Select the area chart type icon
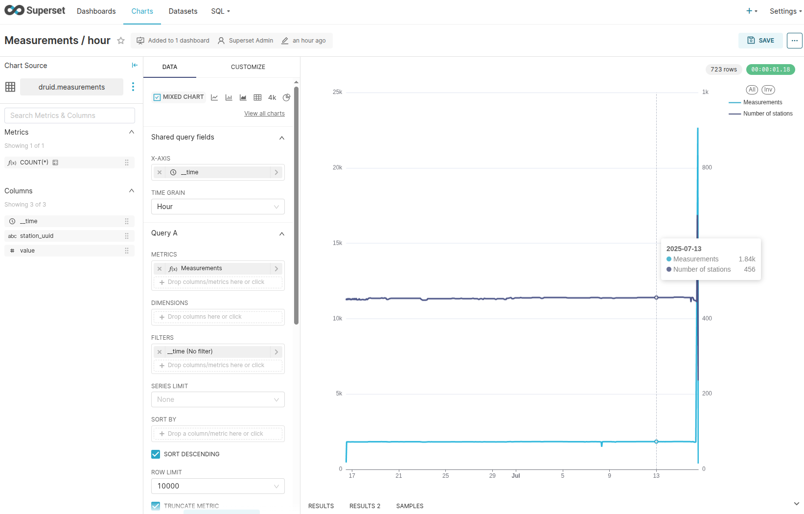 (x=243, y=97)
